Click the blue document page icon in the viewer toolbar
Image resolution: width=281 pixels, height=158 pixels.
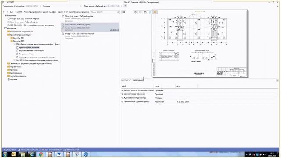[x=150, y=12]
